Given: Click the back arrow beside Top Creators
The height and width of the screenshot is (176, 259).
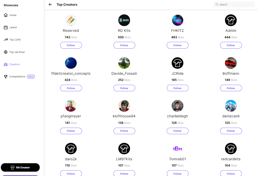Looking at the screenshot, I should (x=50, y=5).
